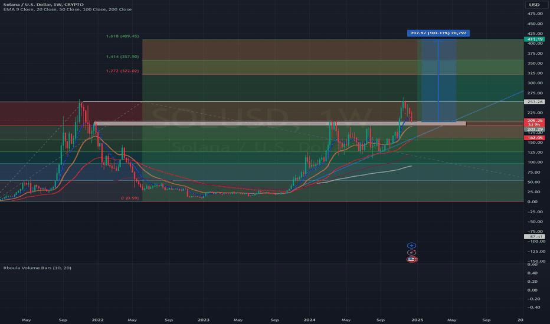550x324 pixels.
Task: Click the 253.28 horizontal line price tag
Action: [x=535, y=101]
